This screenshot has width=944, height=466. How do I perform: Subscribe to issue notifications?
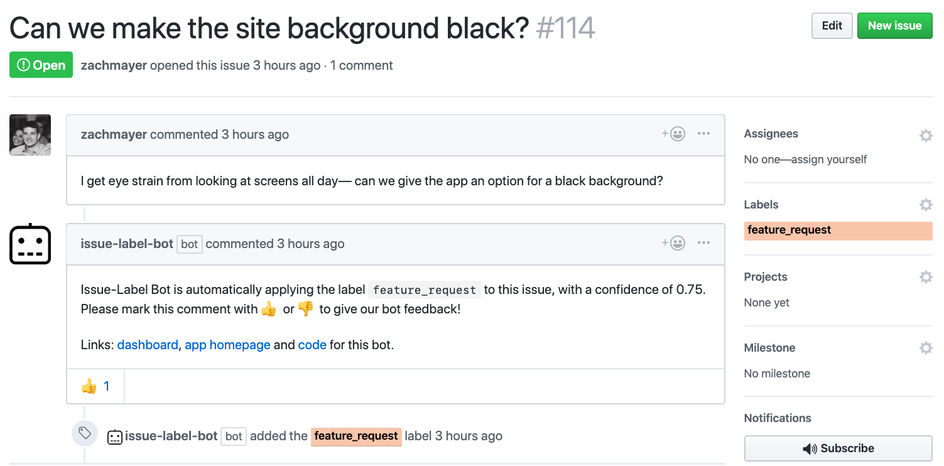838,448
